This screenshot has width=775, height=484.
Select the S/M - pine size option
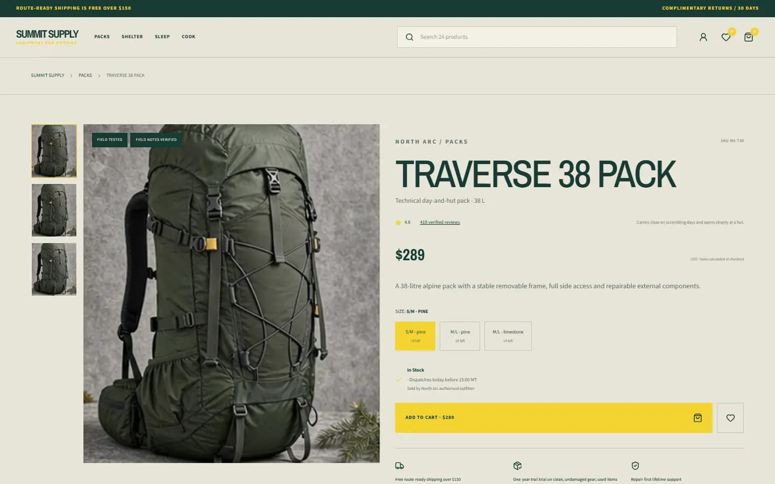coord(415,336)
